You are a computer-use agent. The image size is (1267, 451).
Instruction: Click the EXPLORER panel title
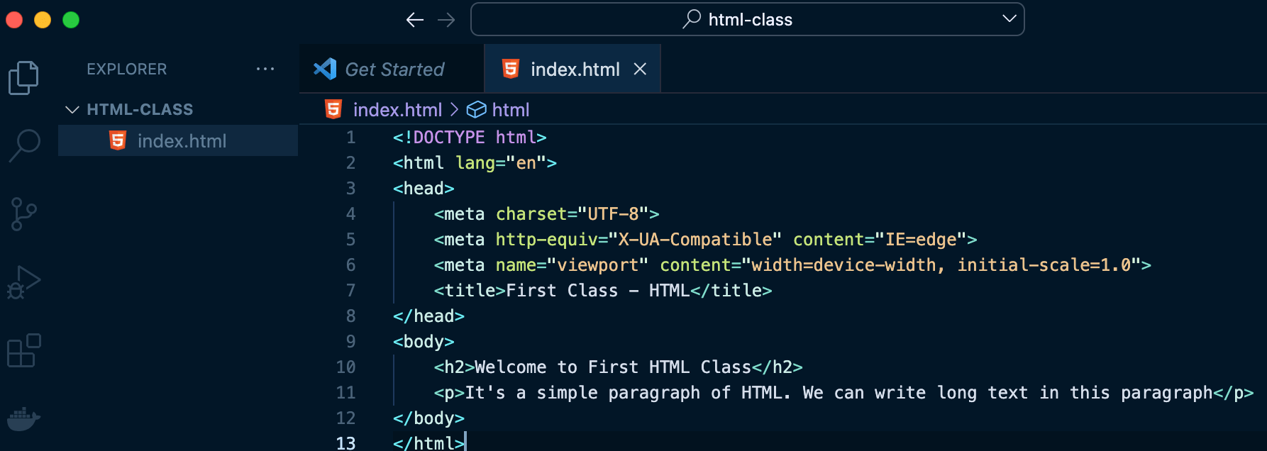tap(127, 69)
